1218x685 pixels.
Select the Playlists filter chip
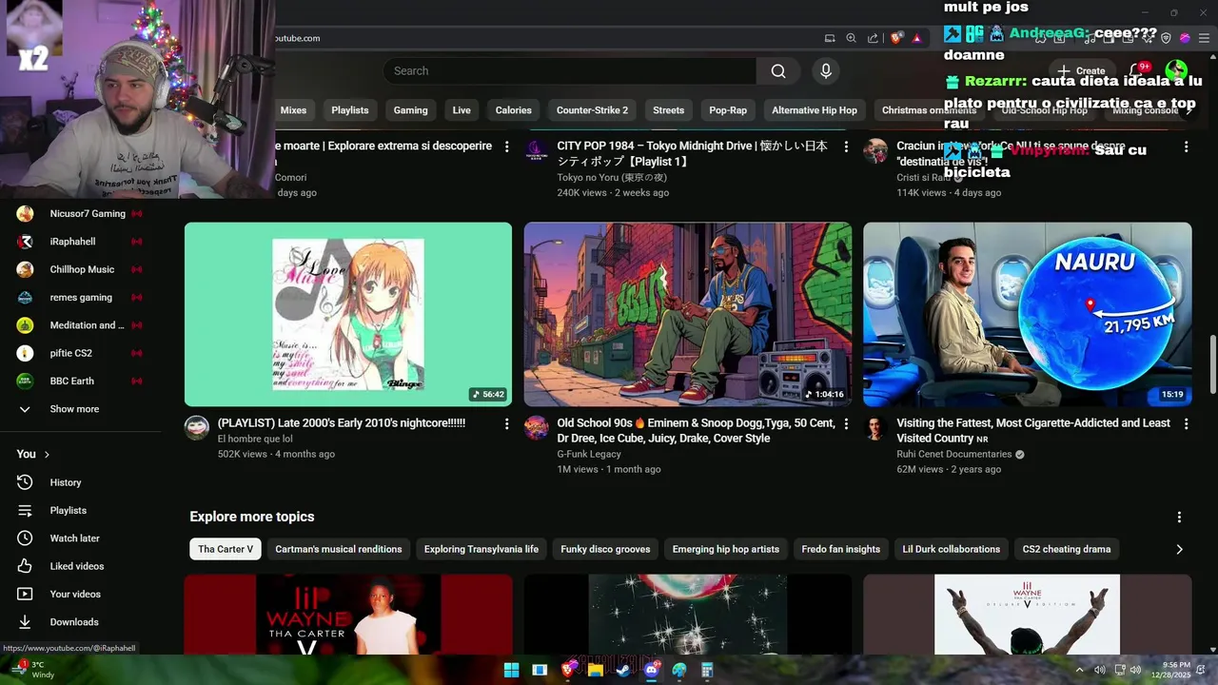(x=350, y=110)
